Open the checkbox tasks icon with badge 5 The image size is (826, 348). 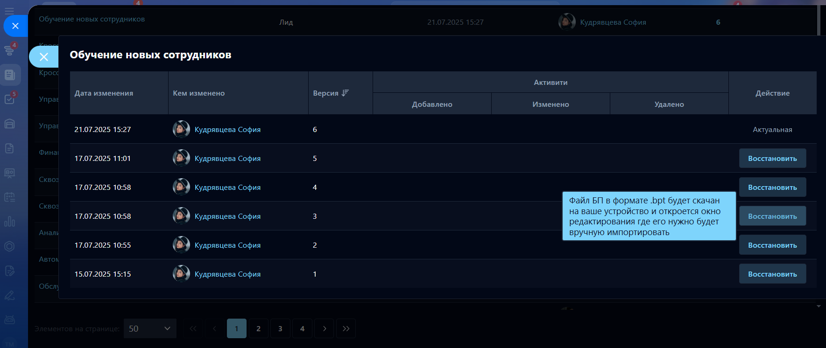coord(10,99)
